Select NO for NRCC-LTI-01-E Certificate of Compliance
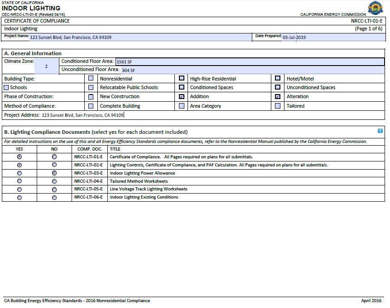This screenshot has height=308, width=390. 54,157
